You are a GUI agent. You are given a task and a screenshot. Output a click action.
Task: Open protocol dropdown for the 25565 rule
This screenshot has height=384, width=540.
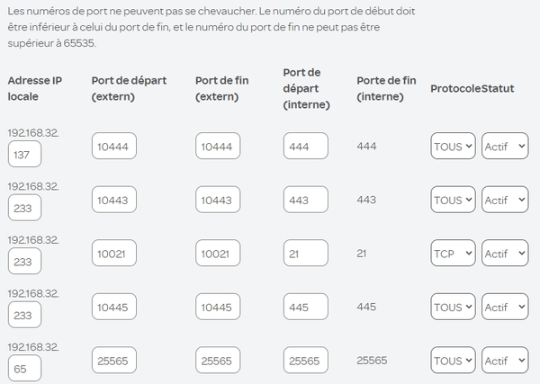tap(453, 362)
